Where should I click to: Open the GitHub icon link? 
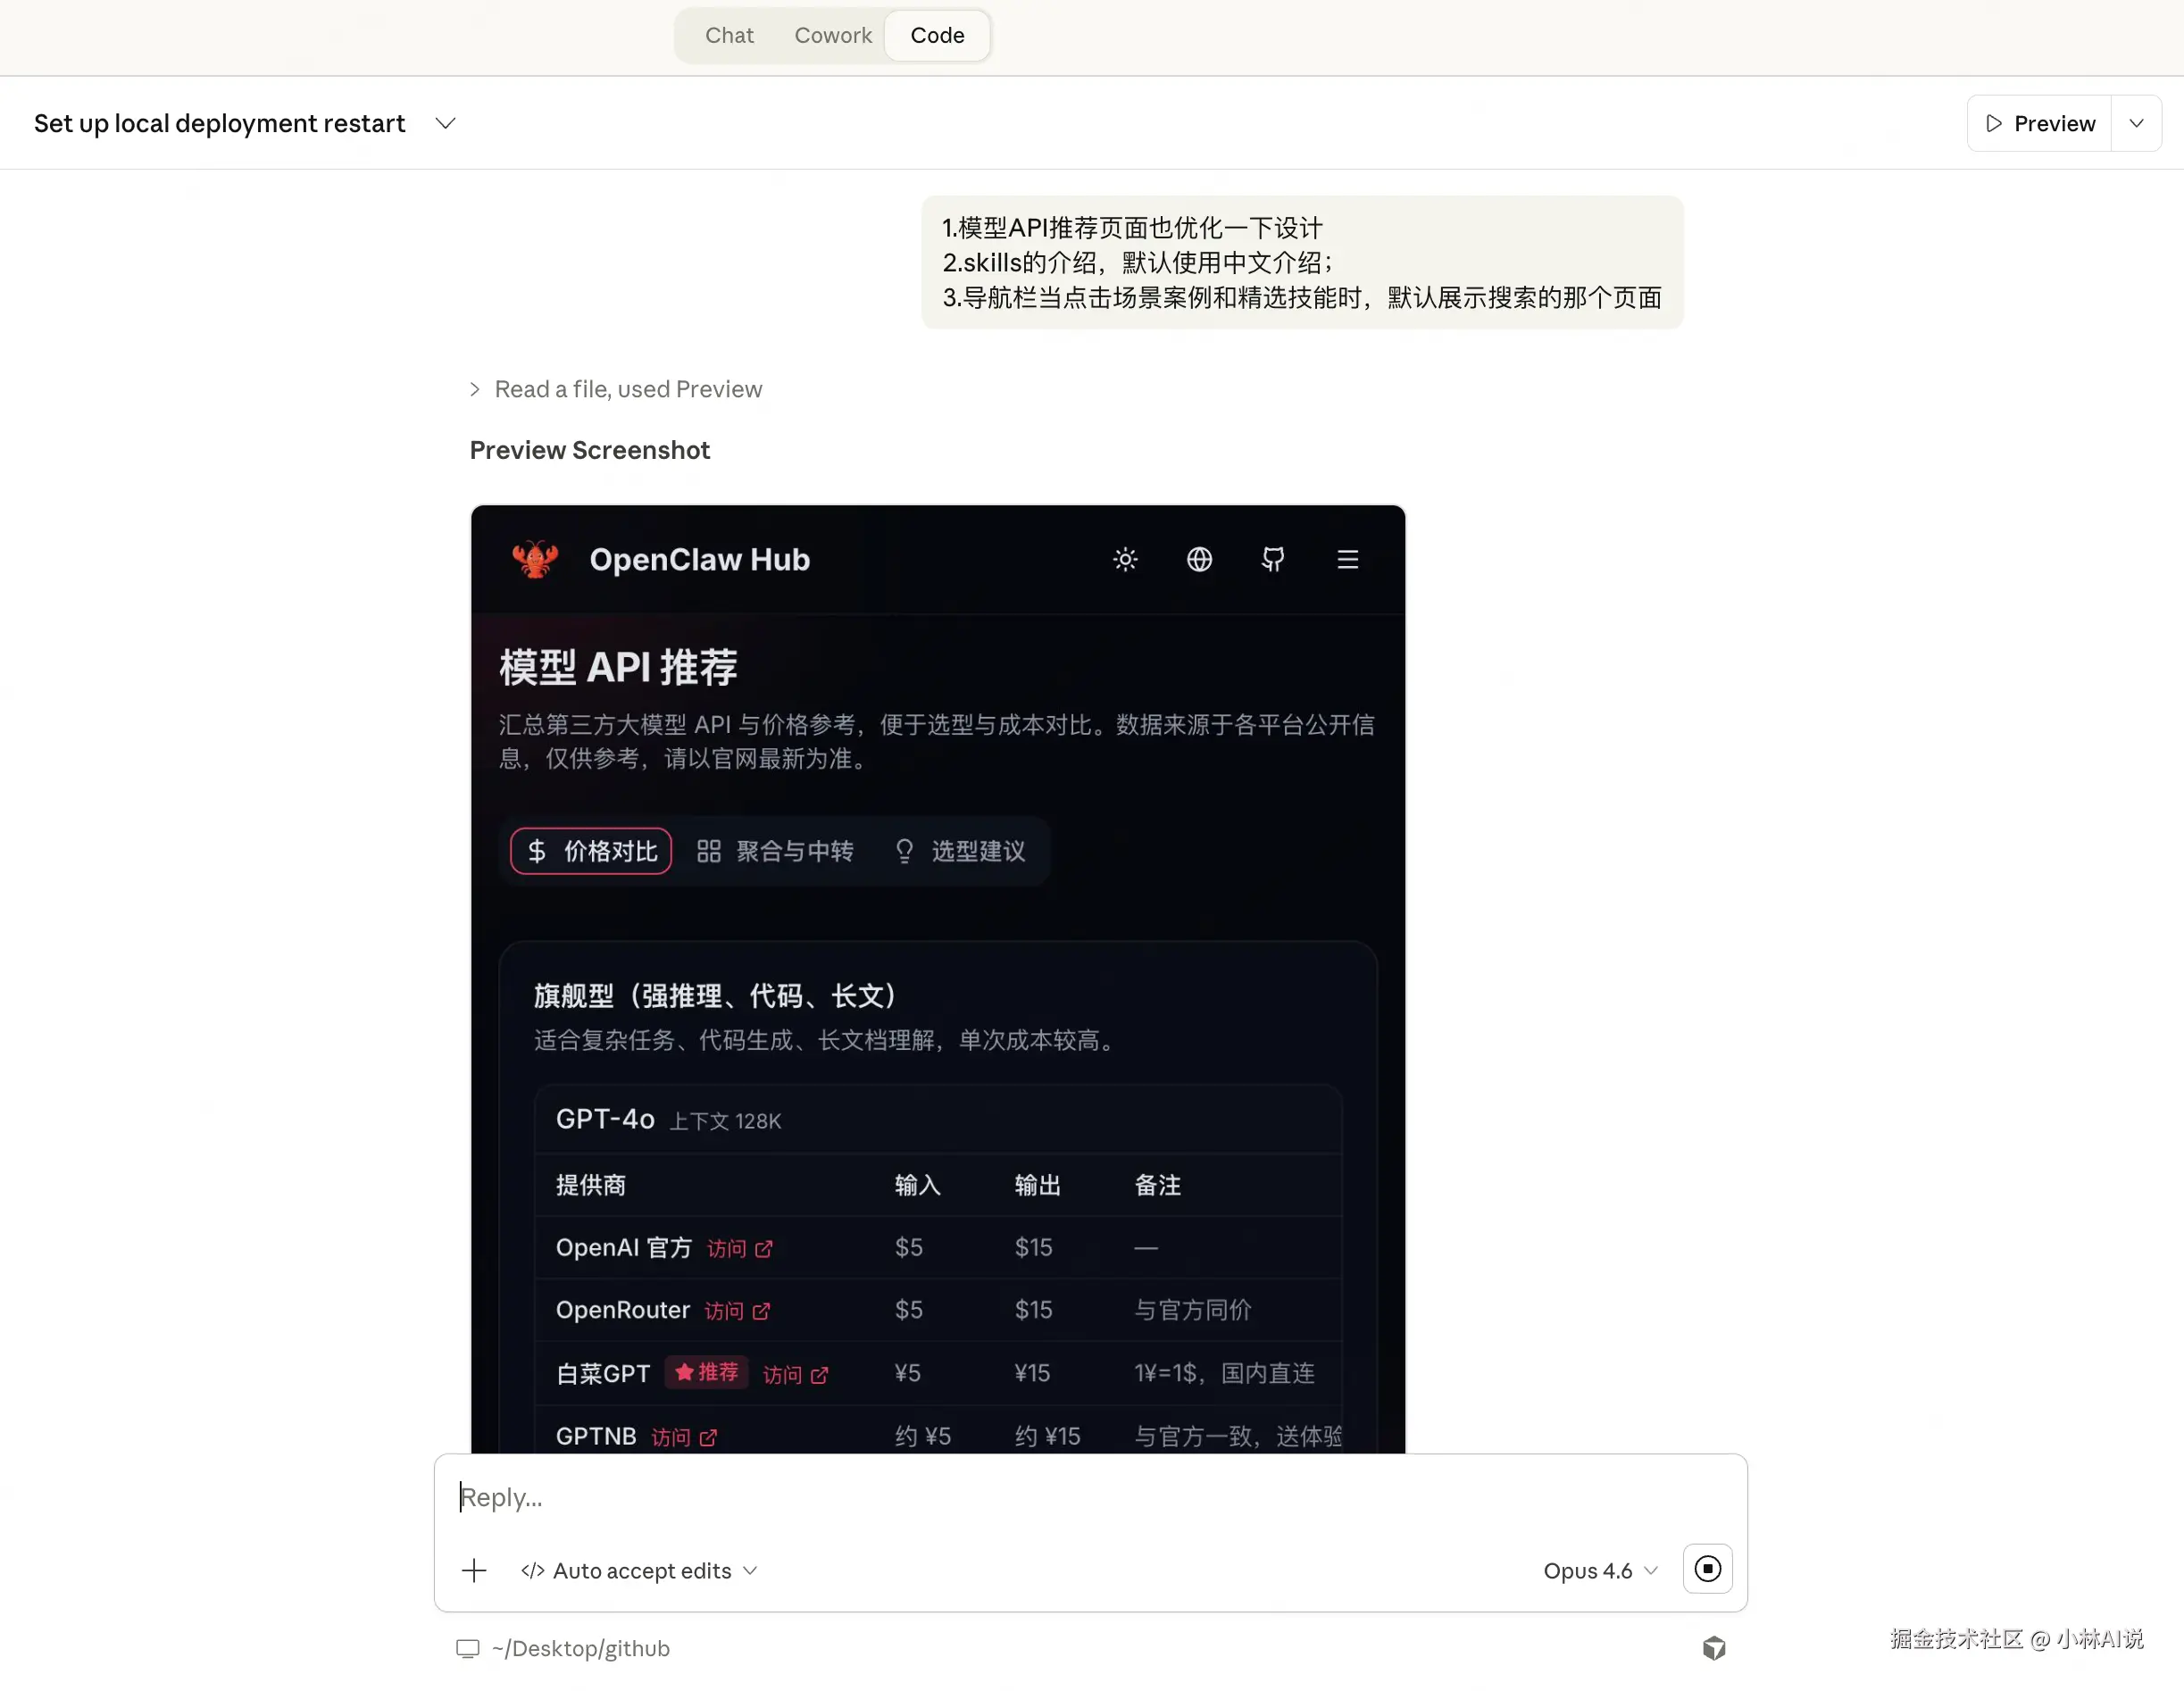pyautogui.click(x=1272, y=559)
